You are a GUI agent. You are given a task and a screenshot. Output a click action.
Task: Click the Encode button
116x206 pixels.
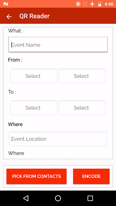coord(91,176)
